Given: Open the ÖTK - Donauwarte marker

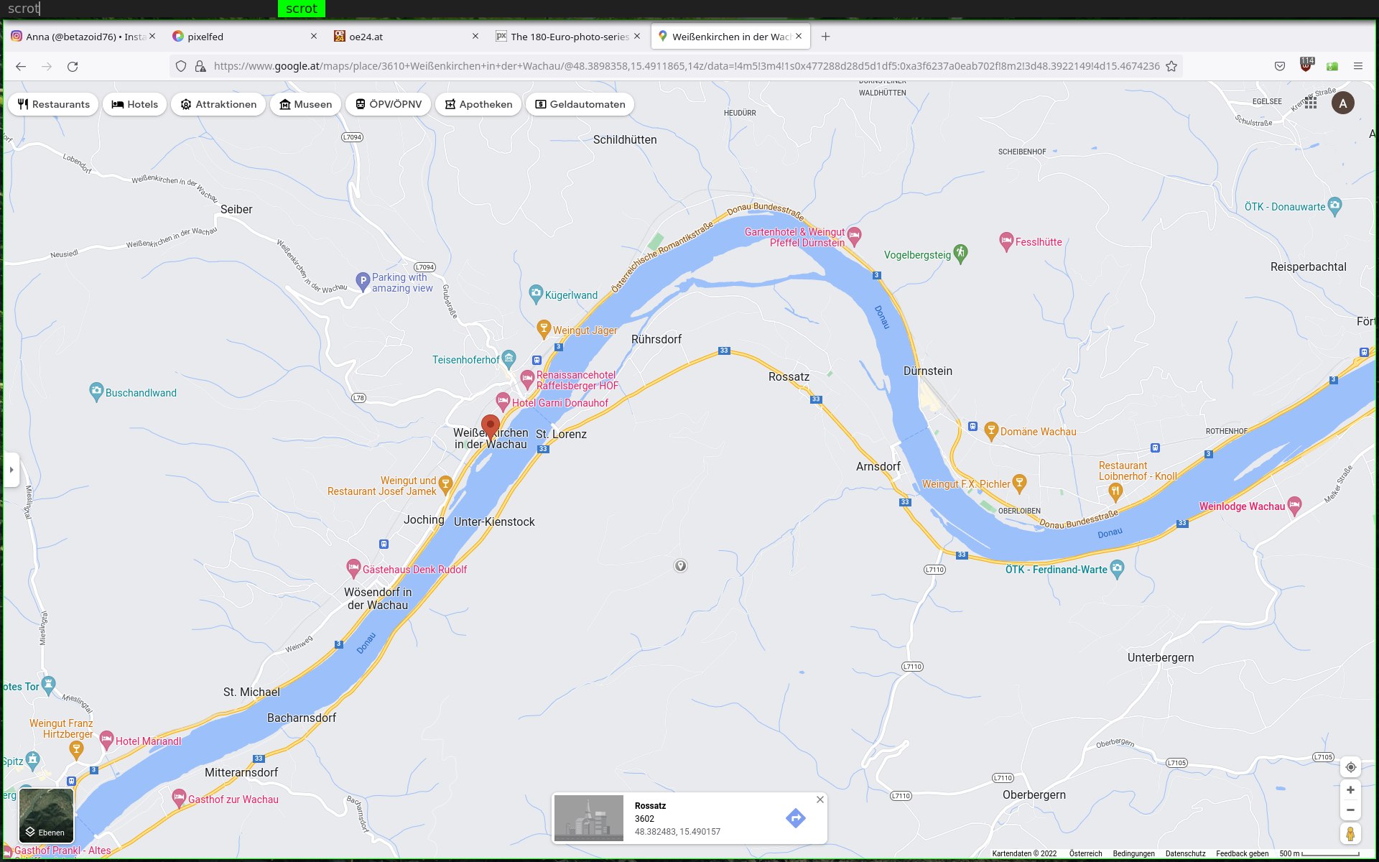Looking at the screenshot, I should (1334, 206).
